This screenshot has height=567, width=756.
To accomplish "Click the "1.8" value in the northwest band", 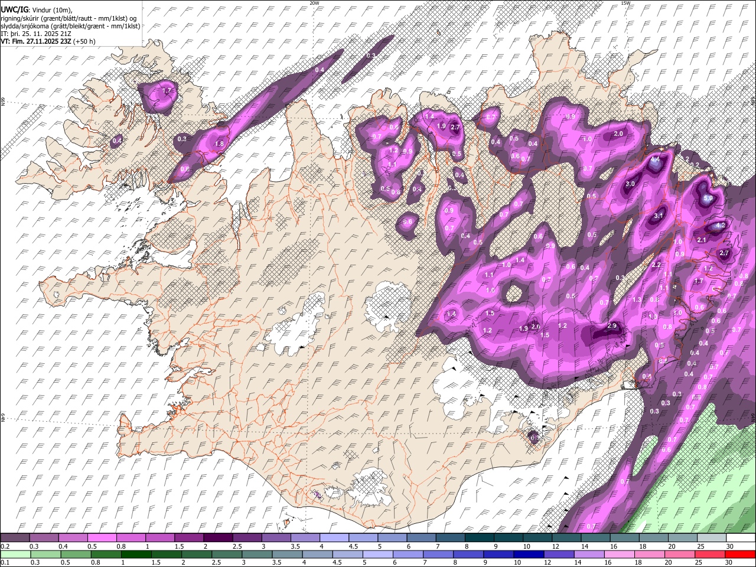I will click(x=220, y=144).
